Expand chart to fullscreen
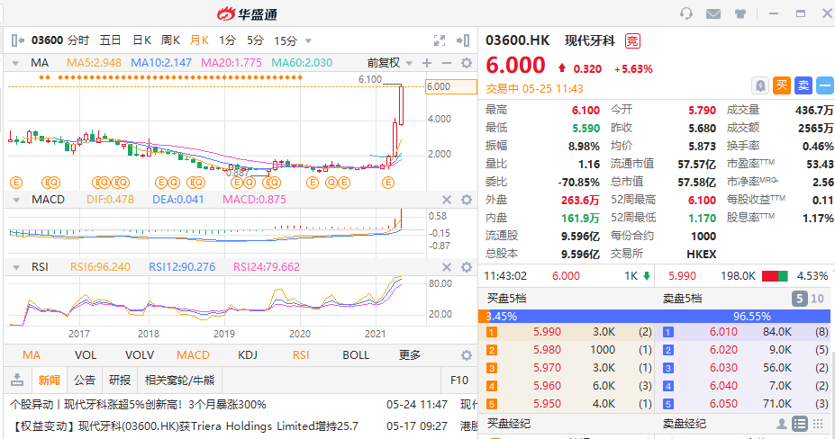This screenshot has height=439, width=835. tap(440, 40)
